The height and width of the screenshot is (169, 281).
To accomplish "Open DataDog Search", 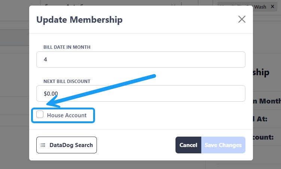I will [67, 145].
